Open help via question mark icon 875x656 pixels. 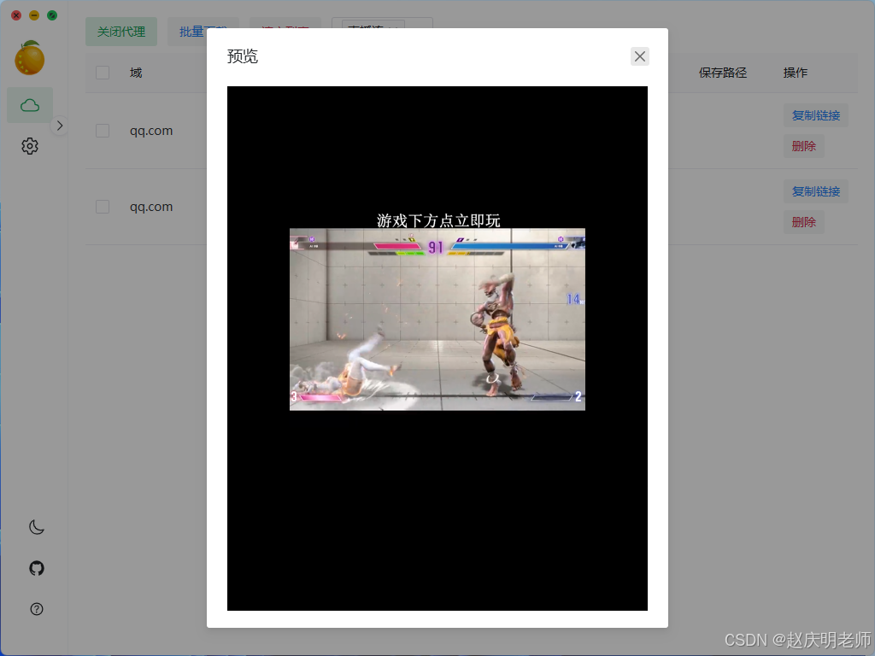pyautogui.click(x=36, y=608)
